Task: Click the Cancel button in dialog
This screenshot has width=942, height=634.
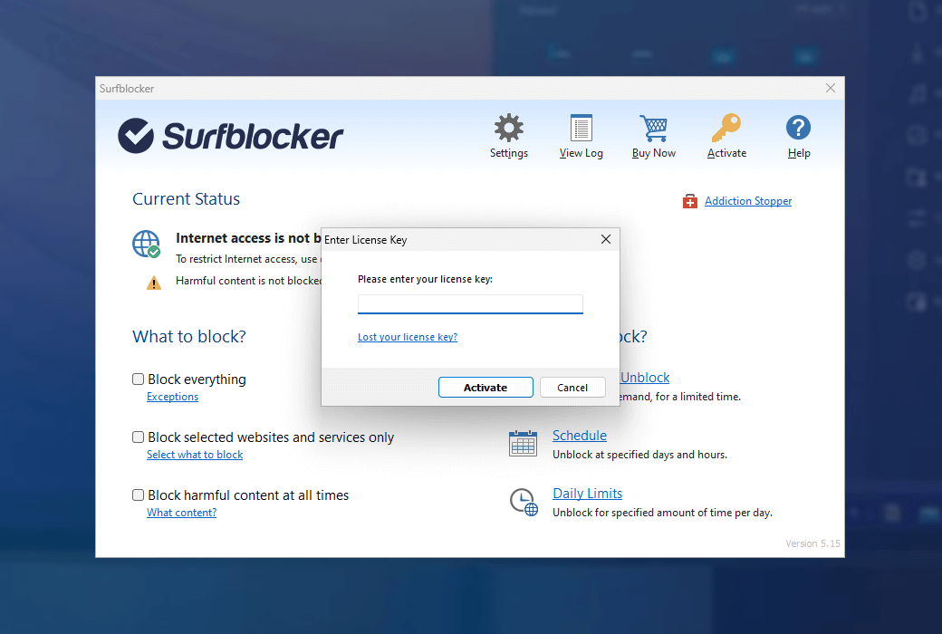Action: (572, 388)
